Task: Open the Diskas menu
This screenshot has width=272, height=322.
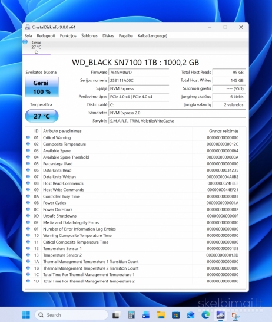Action: 108,36
